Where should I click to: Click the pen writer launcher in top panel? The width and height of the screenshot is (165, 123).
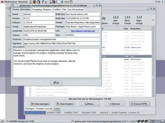point(43,2)
